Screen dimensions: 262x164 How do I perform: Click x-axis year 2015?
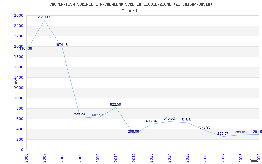tap(187, 158)
